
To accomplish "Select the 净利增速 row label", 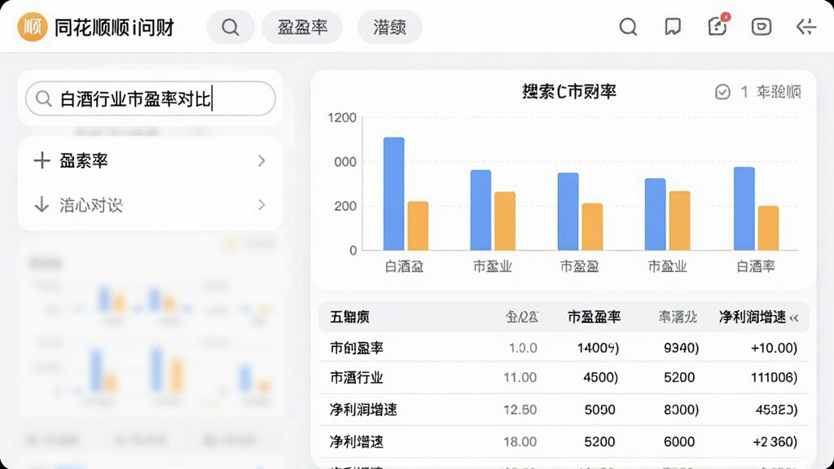I will point(357,441).
